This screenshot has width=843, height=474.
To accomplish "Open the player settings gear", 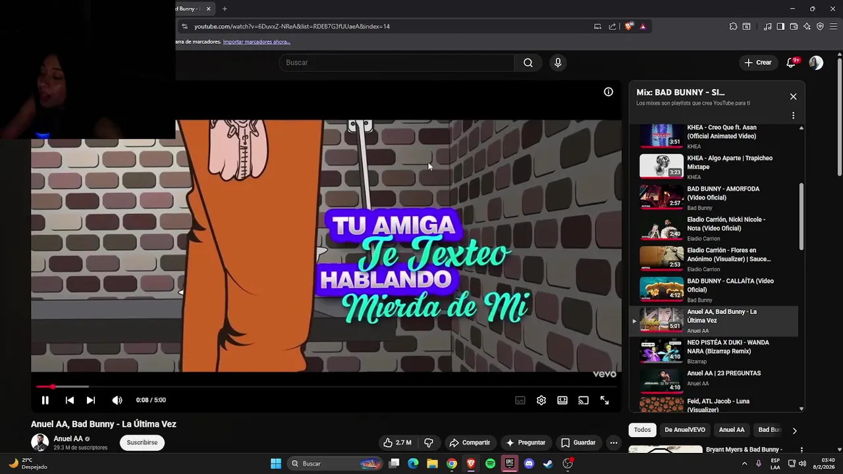I will click(541, 400).
